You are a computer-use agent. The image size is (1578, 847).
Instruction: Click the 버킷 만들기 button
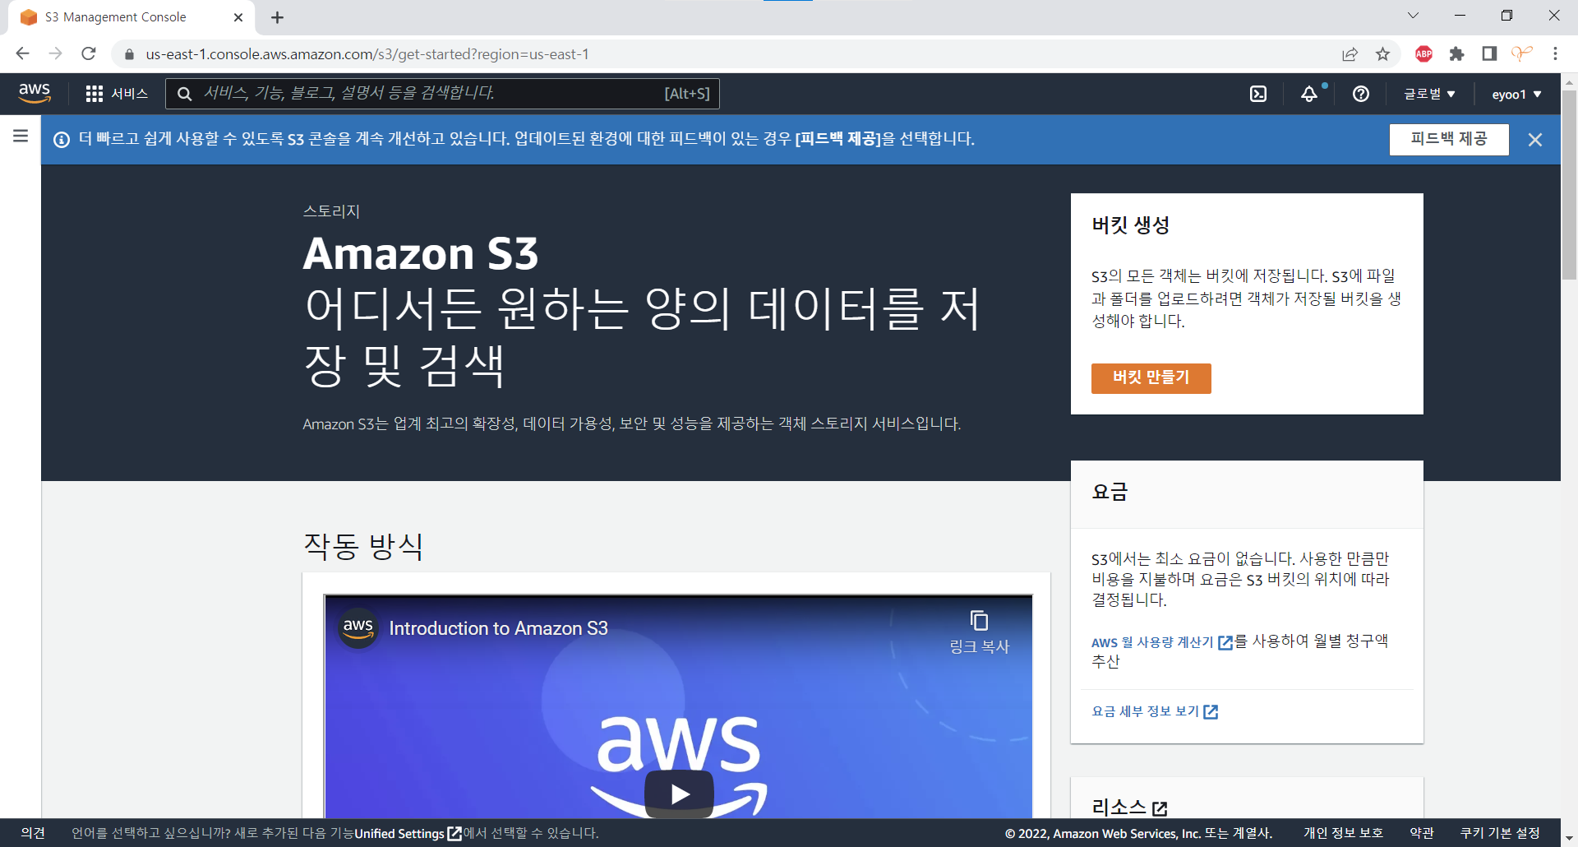pyautogui.click(x=1151, y=378)
